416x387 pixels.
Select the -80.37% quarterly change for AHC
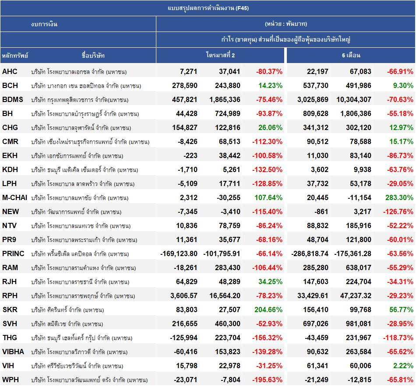click(x=268, y=71)
